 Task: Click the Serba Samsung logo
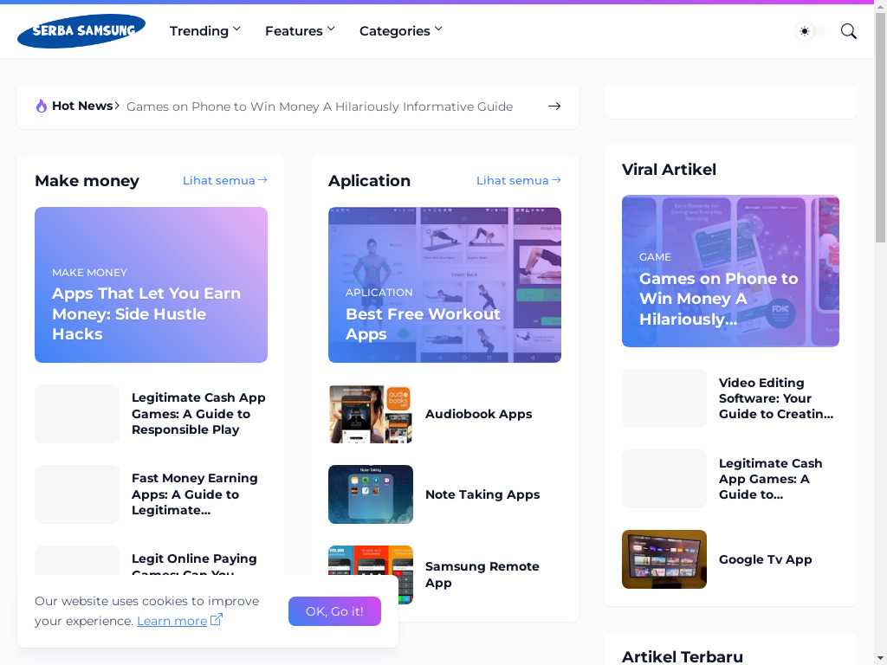click(81, 31)
